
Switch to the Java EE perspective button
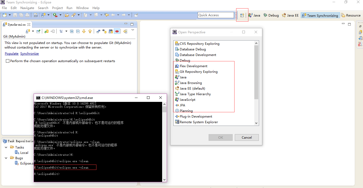coord(290,15)
